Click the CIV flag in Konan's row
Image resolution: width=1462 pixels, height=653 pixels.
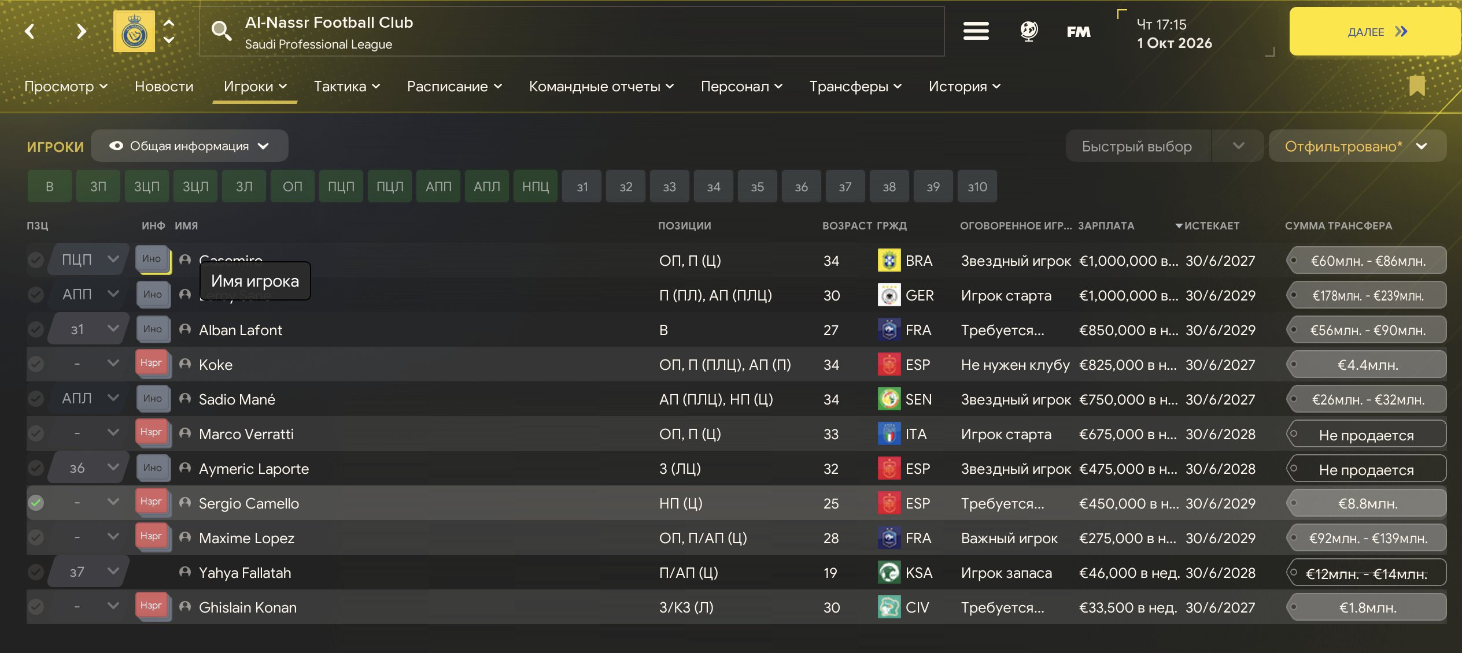tap(889, 607)
